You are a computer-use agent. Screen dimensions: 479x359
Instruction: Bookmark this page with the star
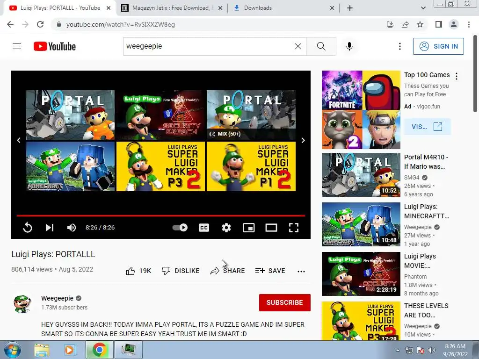point(420,24)
